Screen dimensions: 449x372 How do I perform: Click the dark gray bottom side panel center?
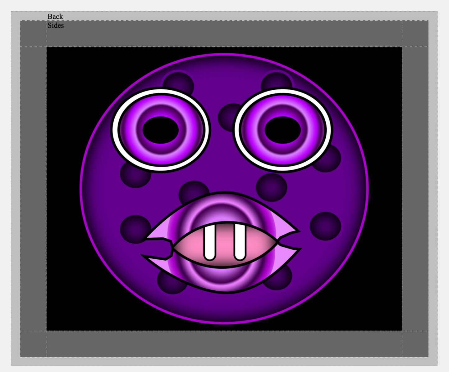(224, 344)
